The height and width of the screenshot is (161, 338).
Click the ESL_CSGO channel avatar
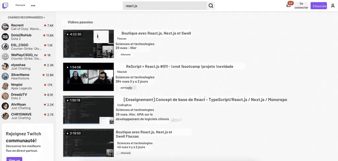click(x=5, y=47)
